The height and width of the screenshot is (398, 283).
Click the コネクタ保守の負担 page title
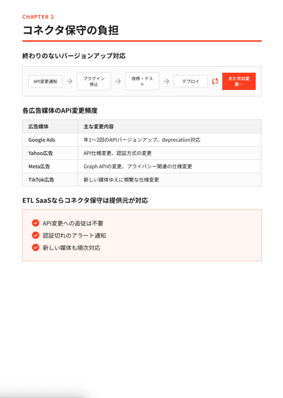point(70,30)
